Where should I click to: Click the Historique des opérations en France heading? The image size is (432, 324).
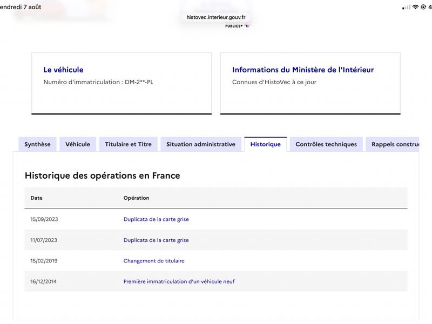click(x=102, y=175)
